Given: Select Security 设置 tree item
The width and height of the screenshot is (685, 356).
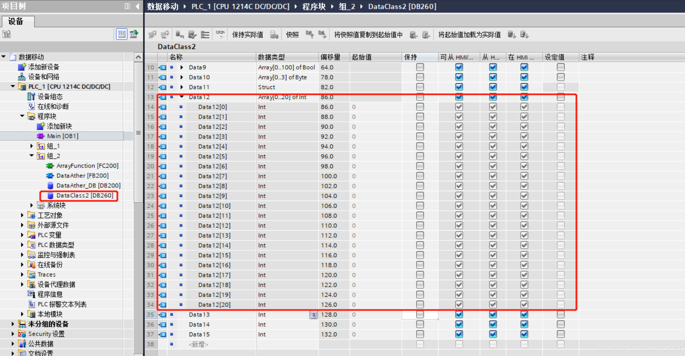Looking at the screenshot, I should (46, 334).
